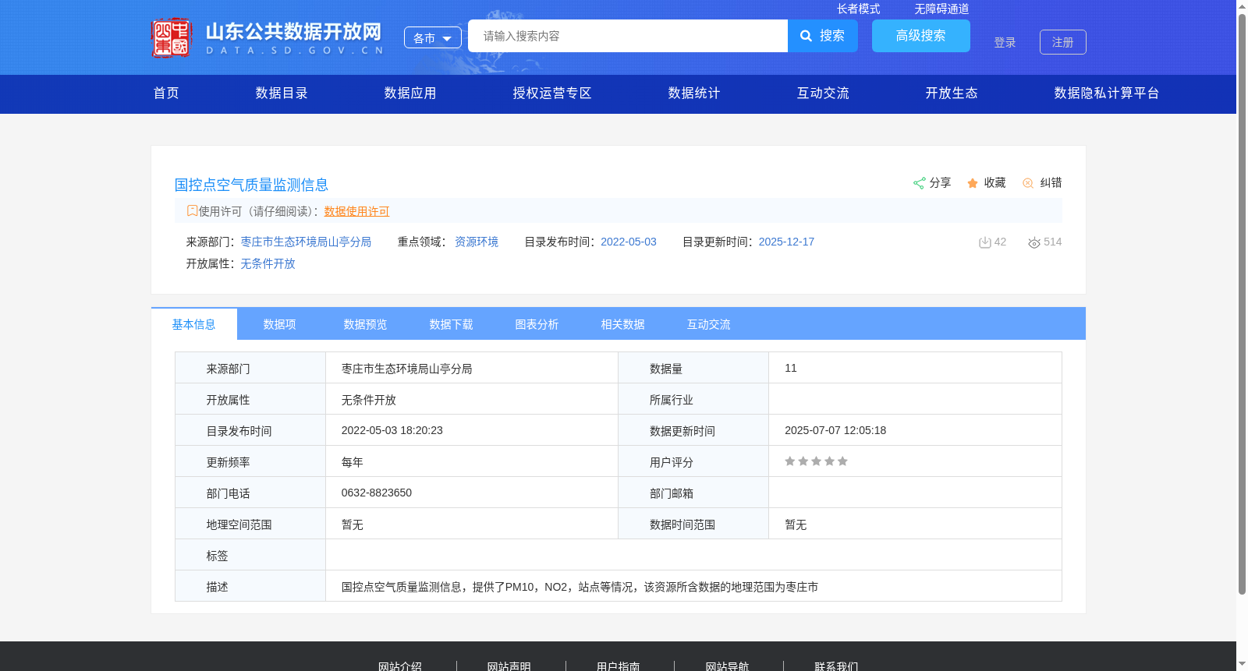This screenshot has width=1248, height=671.
Task: Click the 注册 register button
Action: 1063,42
